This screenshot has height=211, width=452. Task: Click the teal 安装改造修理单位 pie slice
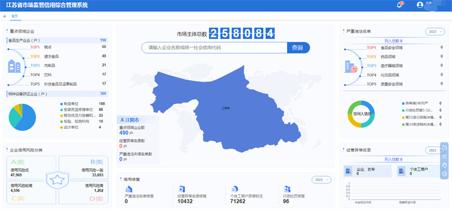tap(13, 117)
